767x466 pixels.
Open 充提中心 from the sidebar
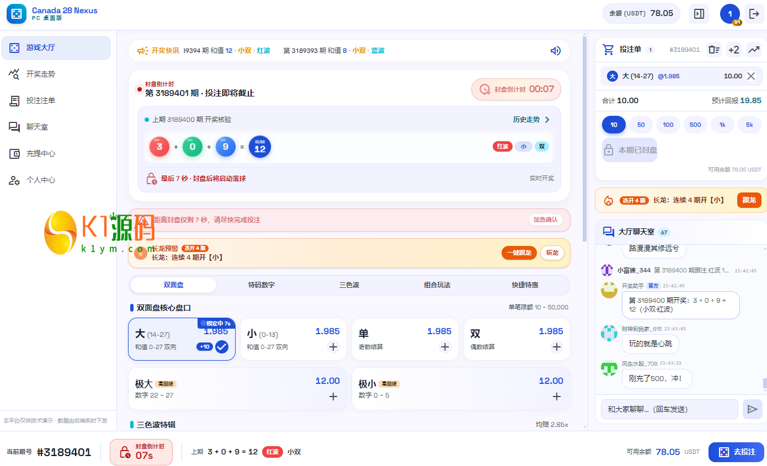coord(56,153)
